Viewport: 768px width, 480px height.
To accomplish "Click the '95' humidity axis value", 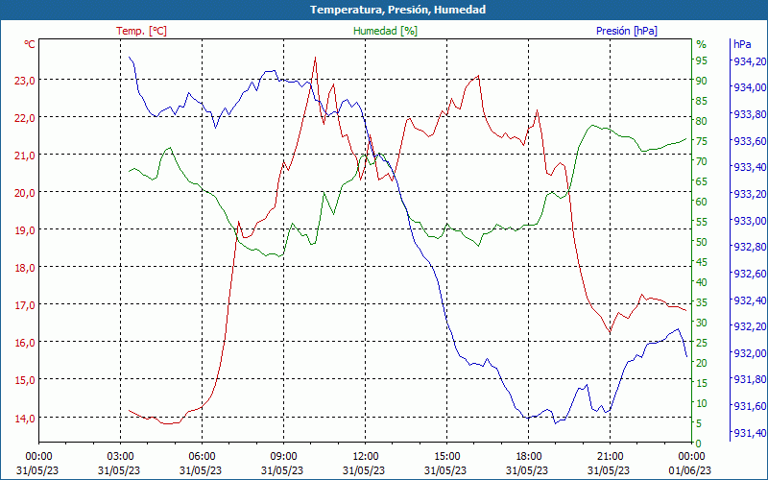I will click(x=702, y=60).
